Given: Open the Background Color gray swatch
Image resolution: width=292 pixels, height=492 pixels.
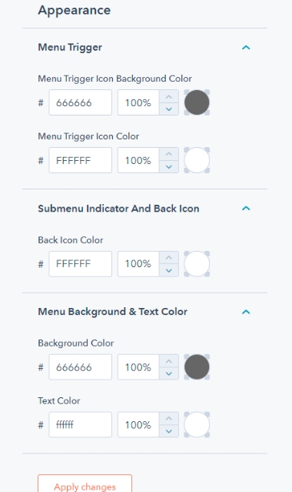Looking at the screenshot, I should 197,367.
